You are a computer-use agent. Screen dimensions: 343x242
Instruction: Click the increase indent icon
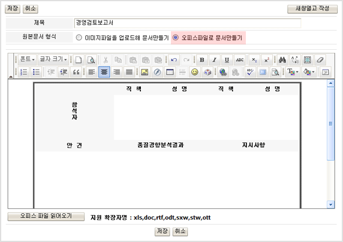coord(64,72)
